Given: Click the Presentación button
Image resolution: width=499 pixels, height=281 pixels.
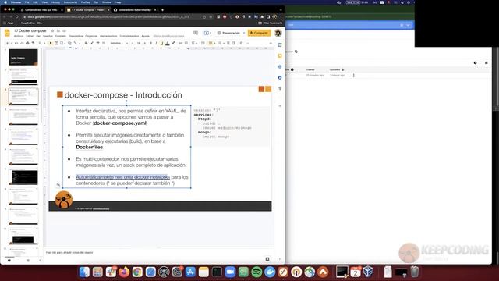Looking at the screenshot, I should click(x=228, y=33).
